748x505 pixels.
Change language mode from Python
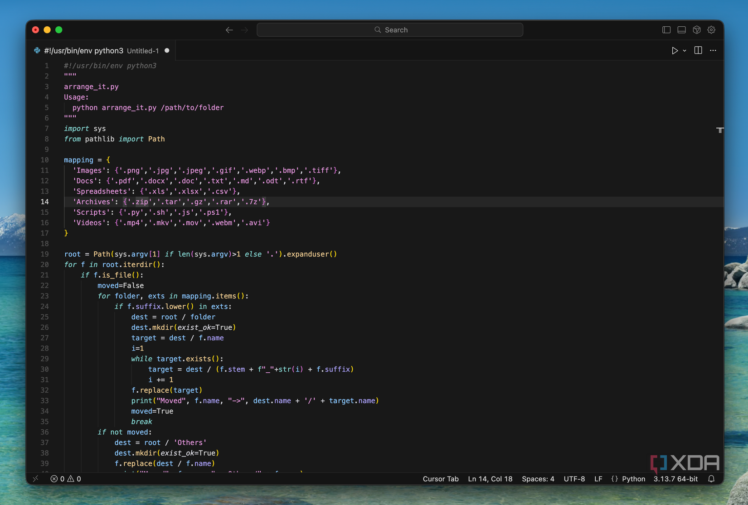(633, 479)
